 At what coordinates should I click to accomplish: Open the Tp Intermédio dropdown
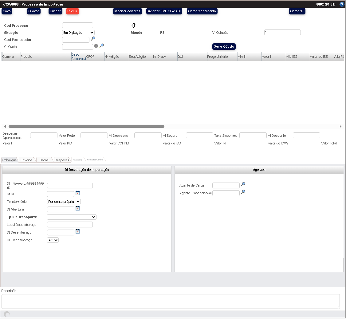click(x=64, y=202)
